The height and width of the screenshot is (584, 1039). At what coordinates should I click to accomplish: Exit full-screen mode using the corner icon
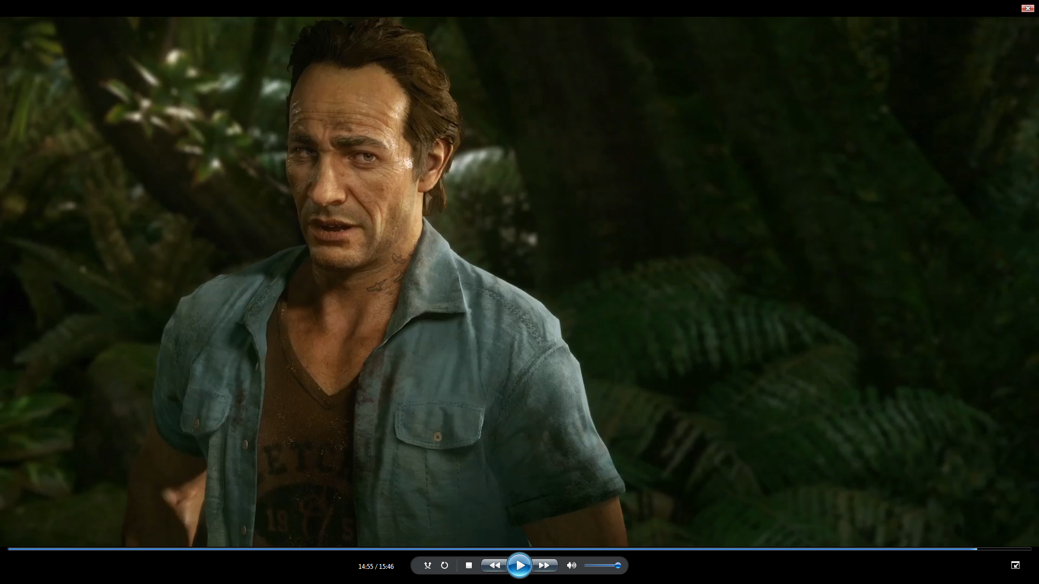pyautogui.click(x=1015, y=565)
